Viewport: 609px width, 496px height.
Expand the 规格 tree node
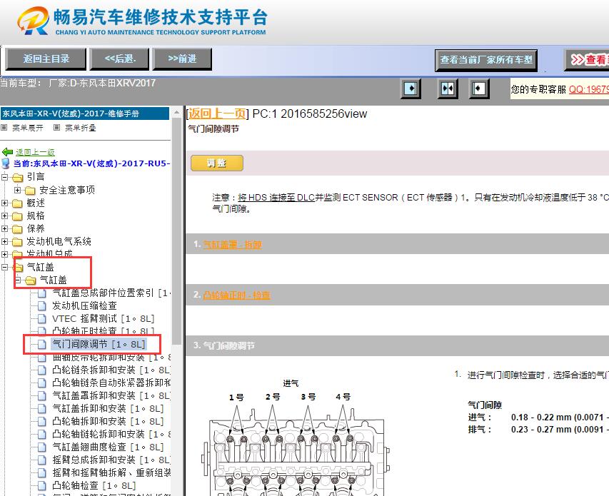click(x=5, y=216)
